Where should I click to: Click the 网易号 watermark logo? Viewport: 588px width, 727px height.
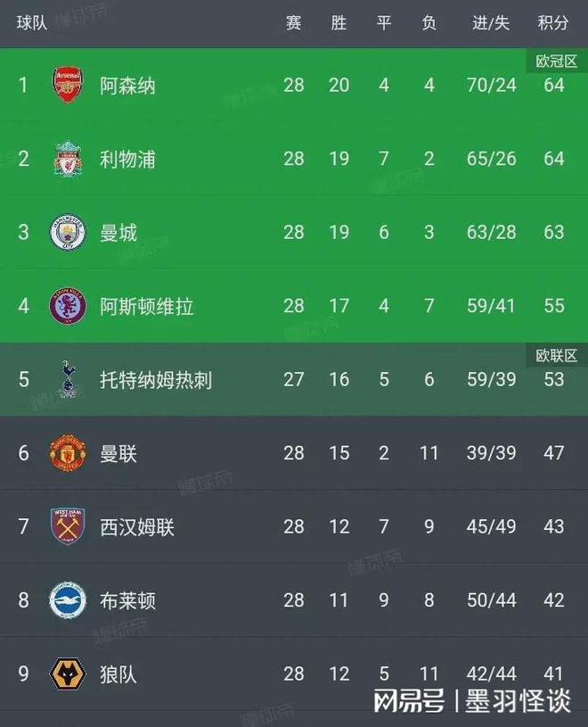tap(411, 701)
